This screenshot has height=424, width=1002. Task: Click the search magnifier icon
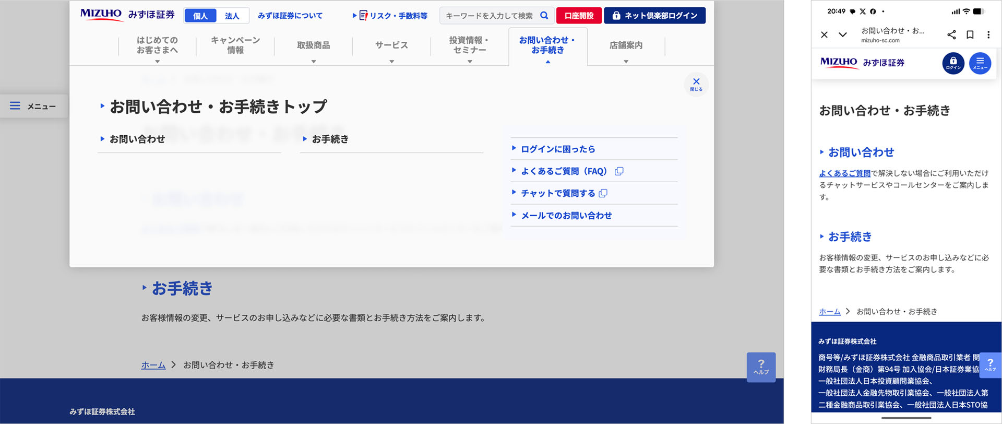[x=544, y=16]
